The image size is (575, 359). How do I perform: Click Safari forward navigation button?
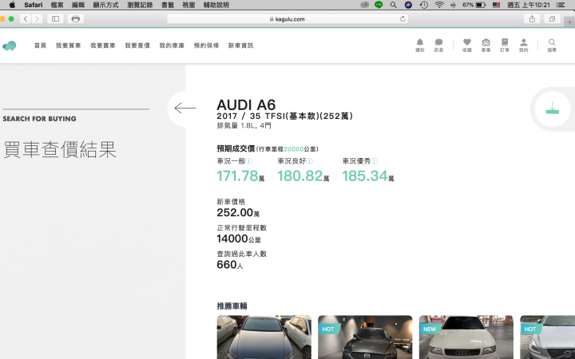37,18
